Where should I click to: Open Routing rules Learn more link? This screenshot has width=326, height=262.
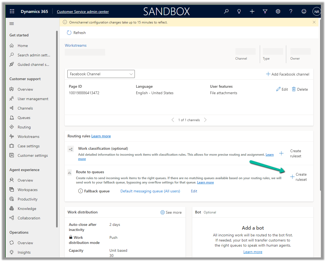(x=101, y=136)
